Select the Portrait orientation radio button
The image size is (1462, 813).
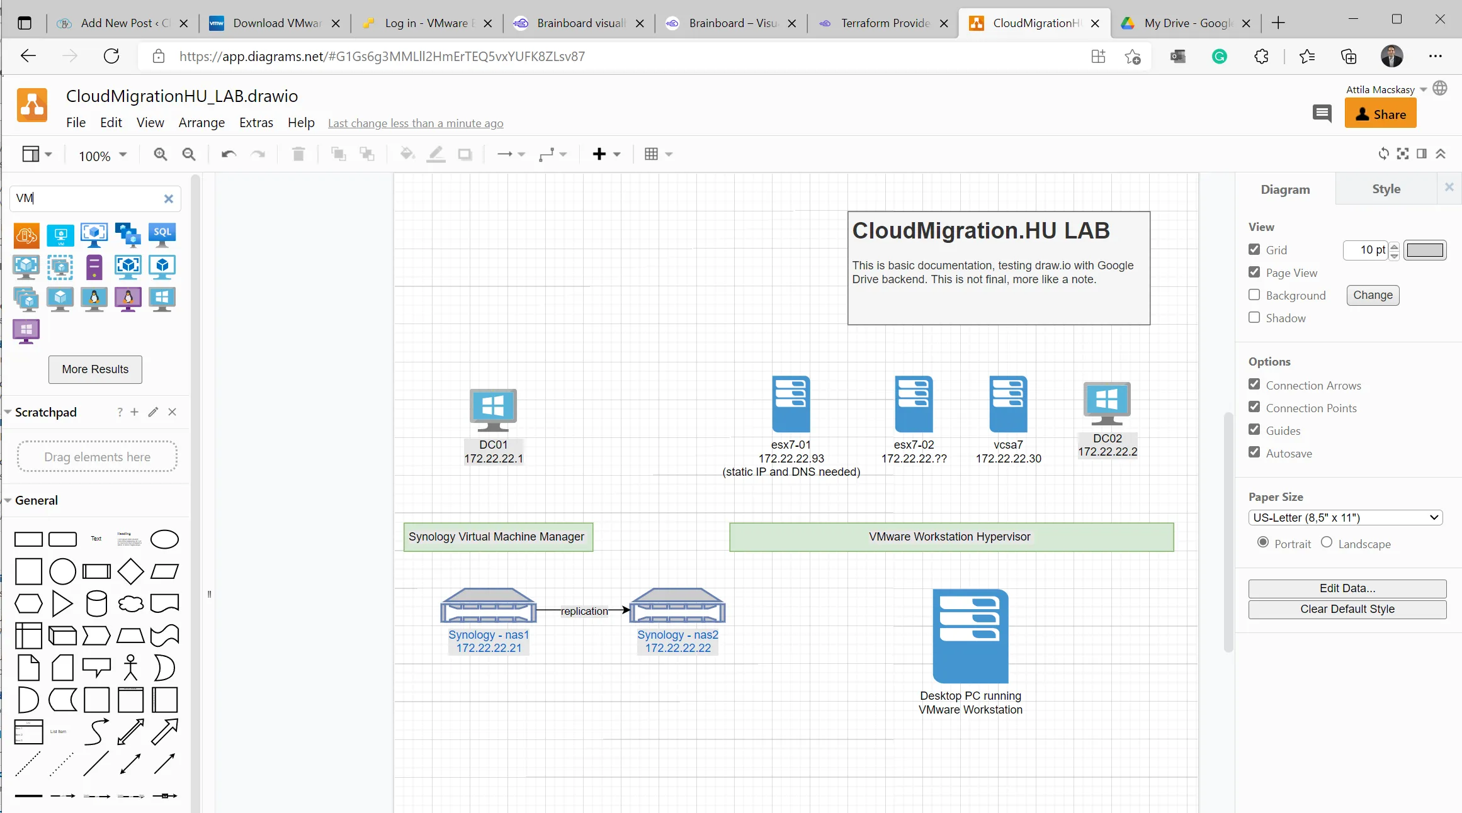point(1263,542)
